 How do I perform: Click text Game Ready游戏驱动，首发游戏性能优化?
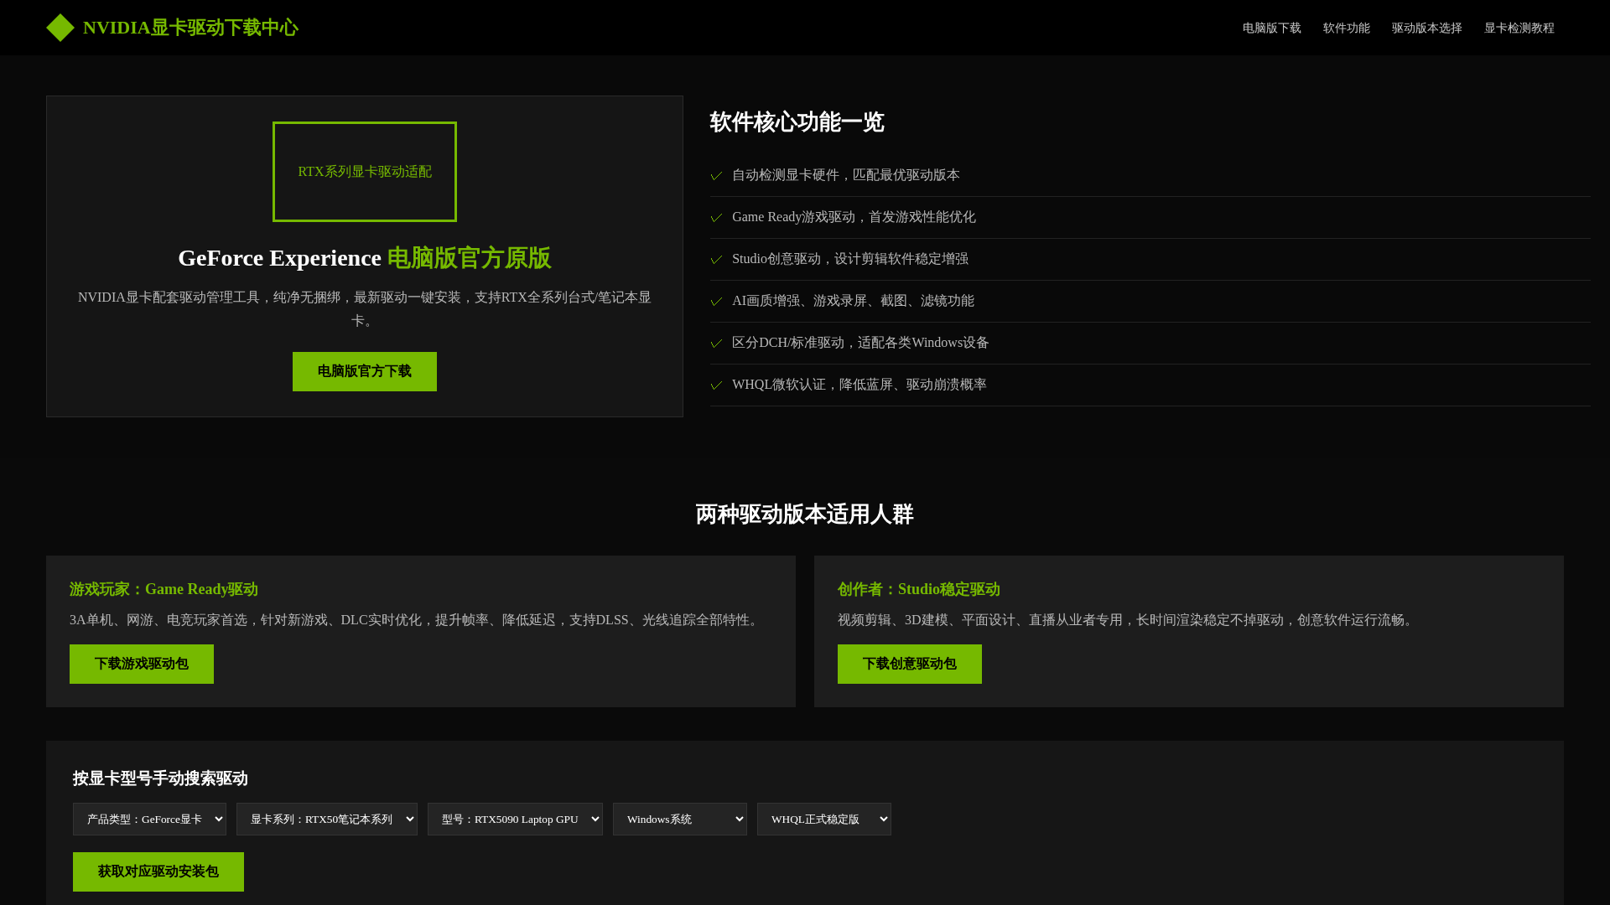tap(854, 217)
